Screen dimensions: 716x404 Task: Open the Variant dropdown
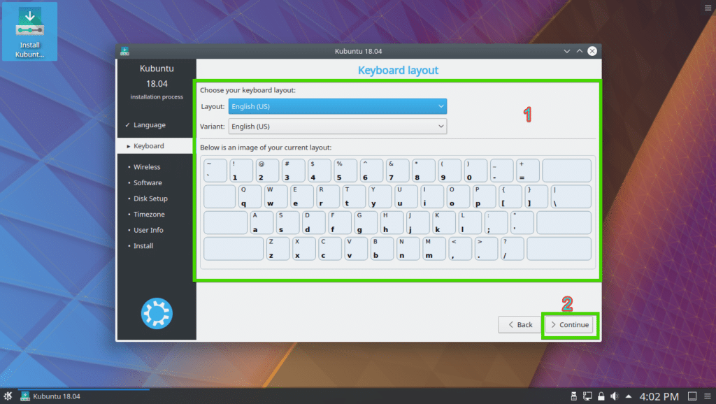[x=337, y=127]
